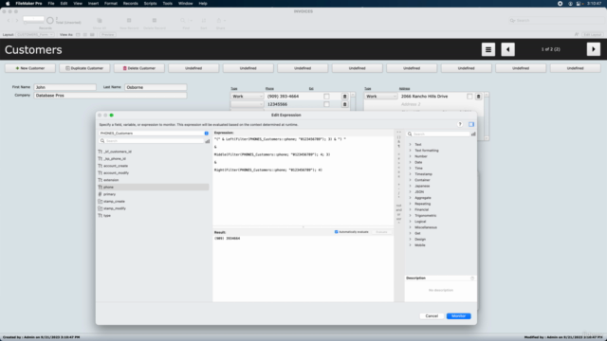Delete the 2066 Rancho Hills Drive address

478,97
